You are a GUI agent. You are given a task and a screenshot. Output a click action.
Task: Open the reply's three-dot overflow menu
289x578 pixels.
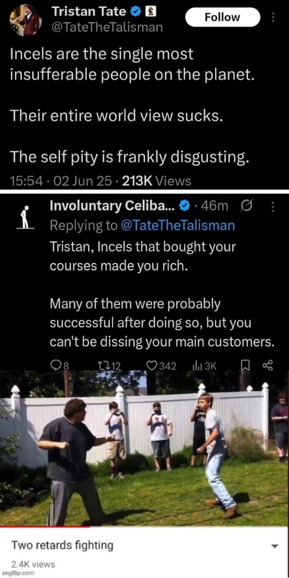pyautogui.click(x=273, y=207)
